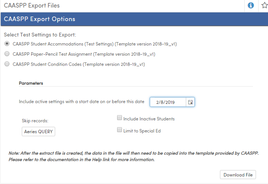Mark page as favorite with star icon
268x184 pixels.
265,6
